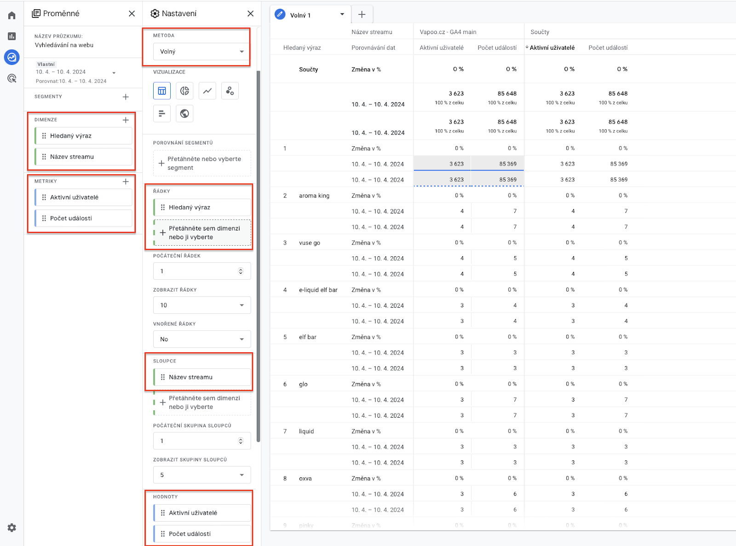Add a dimension via Dimenze plus icon
The width and height of the screenshot is (736, 546).
(126, 120)
